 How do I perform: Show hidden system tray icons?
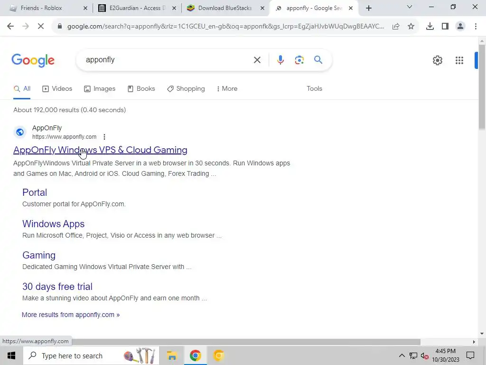pyautogui.click(x=402, y=355)
